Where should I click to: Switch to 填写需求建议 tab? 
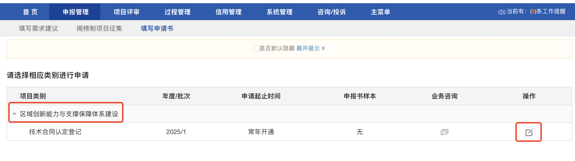point(38,29)
